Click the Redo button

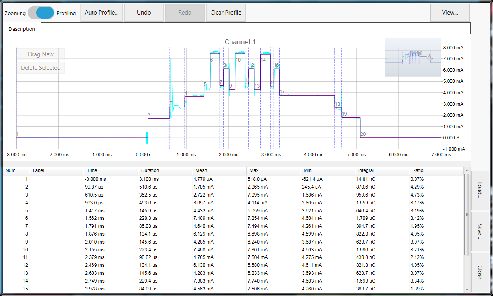185,13
